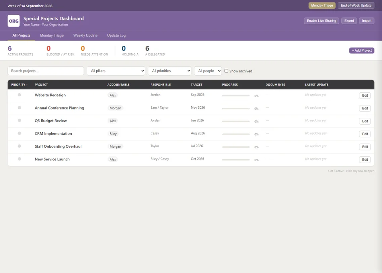Click the Holding A stat
Screen dimensions: 382x273
coord(130,51)
